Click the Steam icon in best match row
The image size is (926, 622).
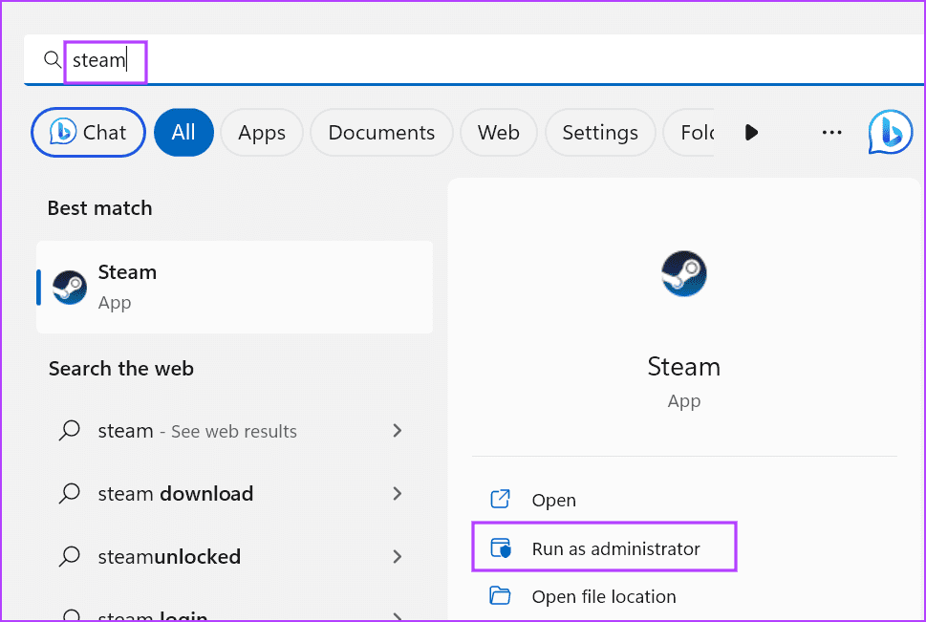tap(70, 288)
